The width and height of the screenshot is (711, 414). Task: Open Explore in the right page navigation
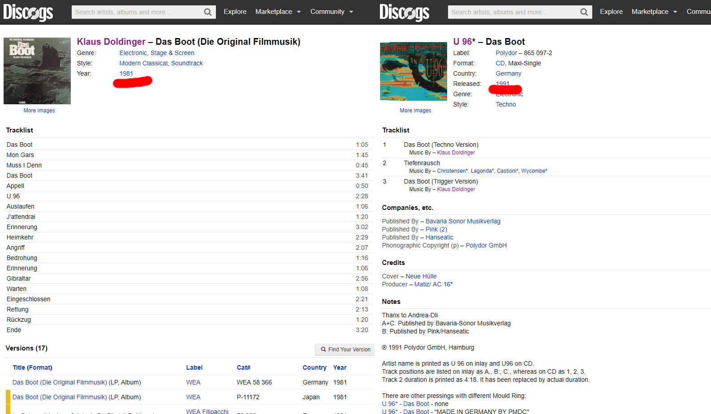pos(612,12)
